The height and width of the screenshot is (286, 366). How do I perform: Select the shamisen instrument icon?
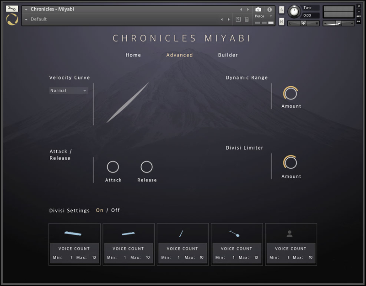[x=234, y=234]
